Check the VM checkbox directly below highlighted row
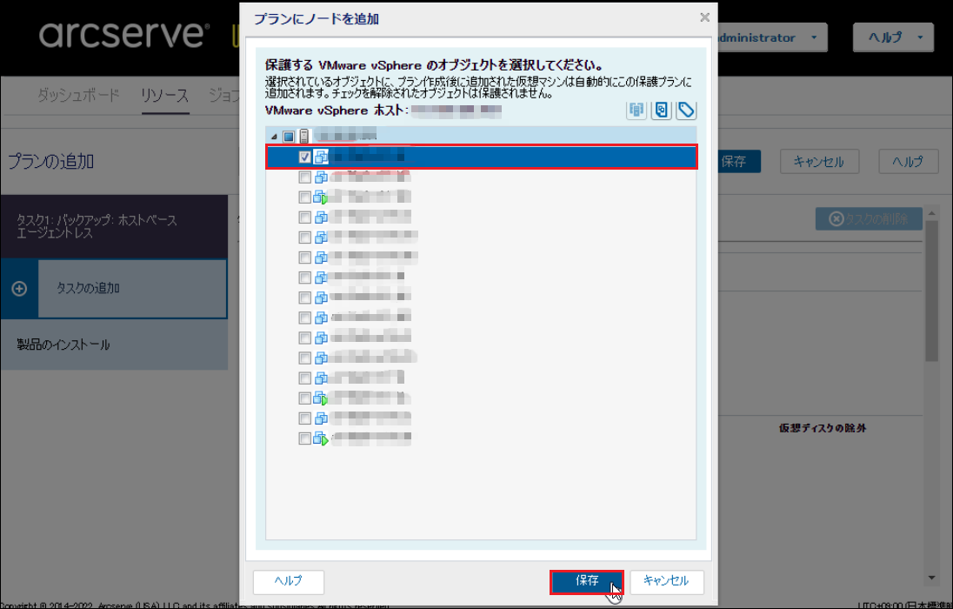The image size is (953, 609). [x=304, y=177]
